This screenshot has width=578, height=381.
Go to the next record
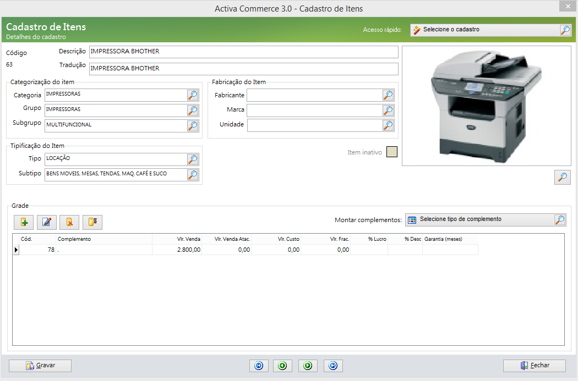[308, 366]
